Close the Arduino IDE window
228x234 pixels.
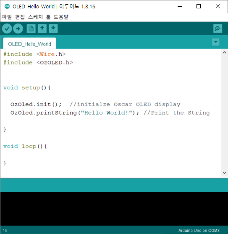tap(218, 6)
